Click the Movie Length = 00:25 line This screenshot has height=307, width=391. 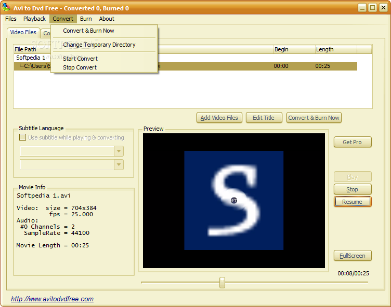click(53, 245)
